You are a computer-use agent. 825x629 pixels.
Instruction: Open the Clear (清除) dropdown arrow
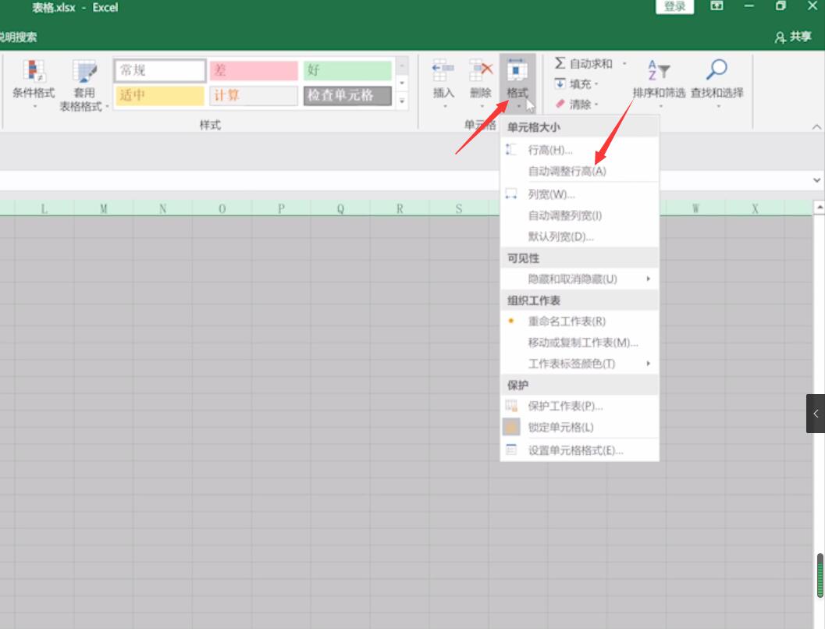tap(596, 105)
